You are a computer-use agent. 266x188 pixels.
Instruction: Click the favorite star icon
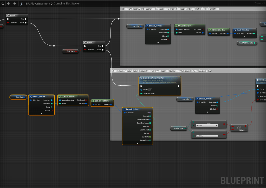point(3,4)
